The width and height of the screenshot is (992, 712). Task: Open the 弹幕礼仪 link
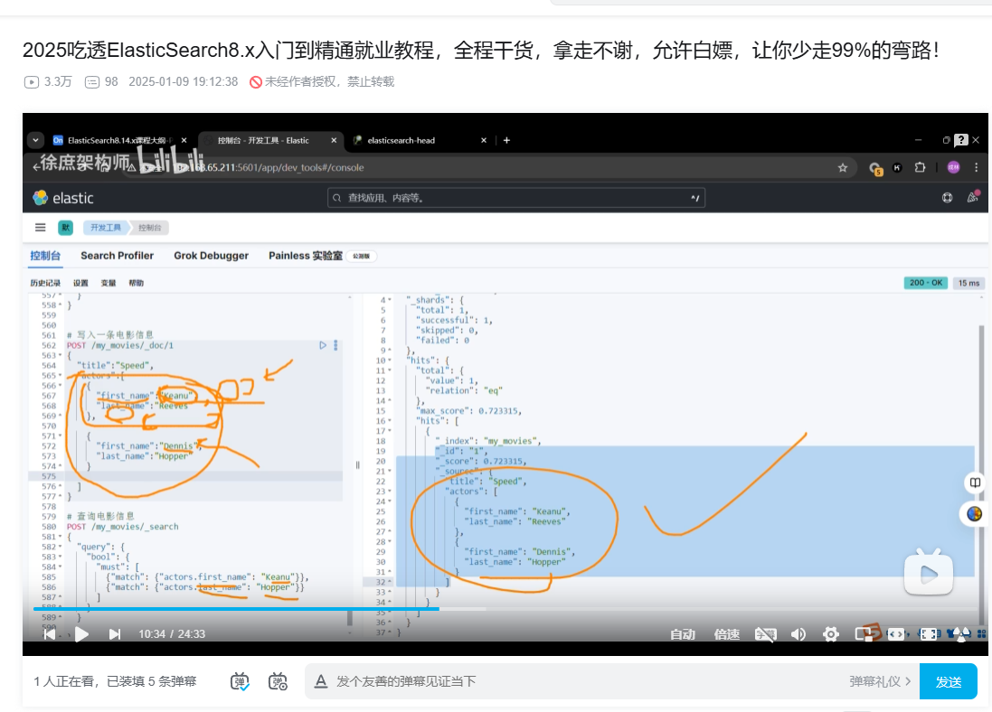pos(879,681)
